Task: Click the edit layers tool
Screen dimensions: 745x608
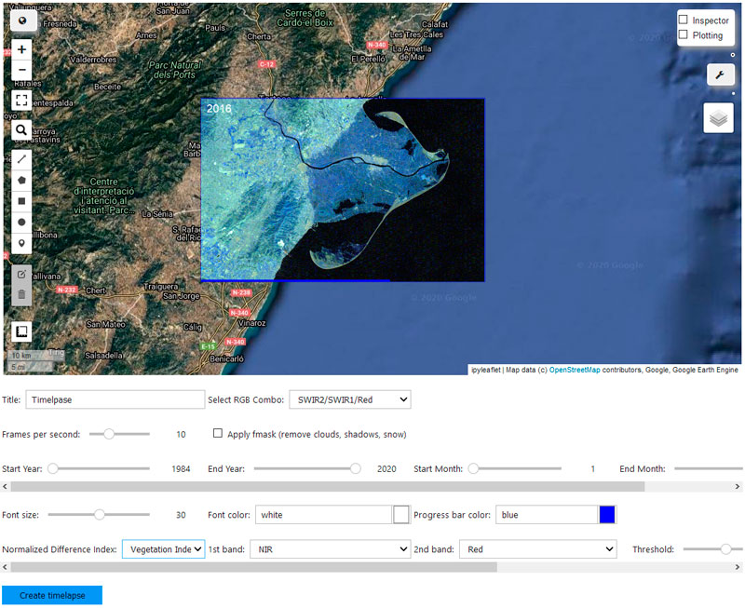Action: pos(21,275)
